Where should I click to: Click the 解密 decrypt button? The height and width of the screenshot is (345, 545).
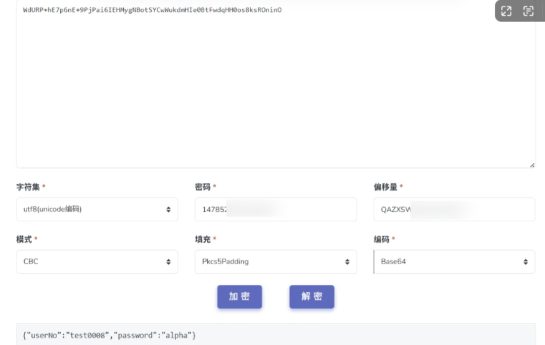pos(311,297)
